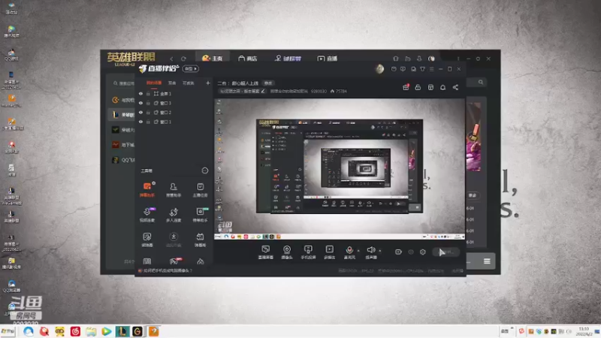The width and height of the screenshot is (601, 338).
Task: Add a 多媒体 media source
Action: (x=329, y=252)
